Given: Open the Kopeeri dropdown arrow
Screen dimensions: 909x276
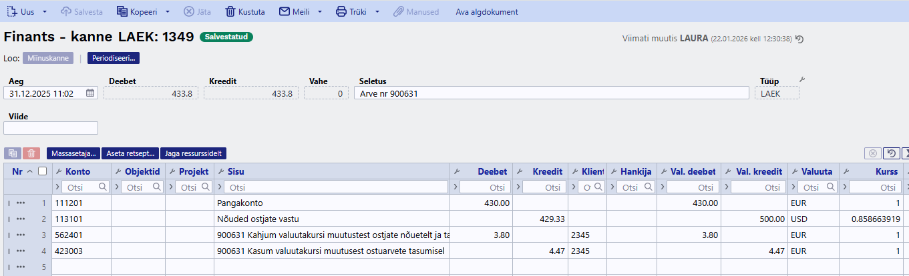Looking at the screenshot, I should 168,12.
